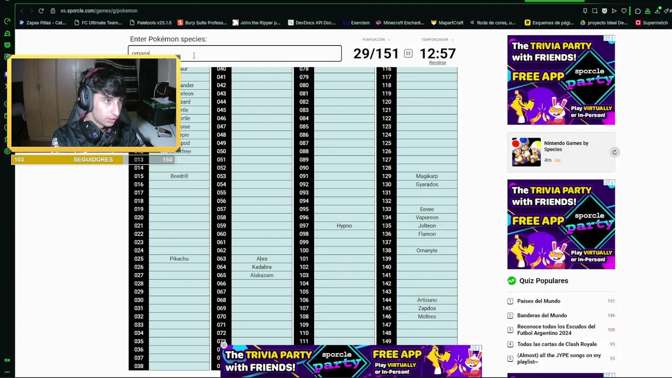Image resolution: width=672 pixels, height=378 pixels.
Task: Click the Kadabra answer cell
Action: click(x=261, y=267)
